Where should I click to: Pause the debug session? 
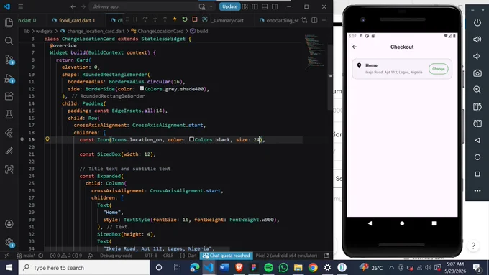[x=135, y=19]
